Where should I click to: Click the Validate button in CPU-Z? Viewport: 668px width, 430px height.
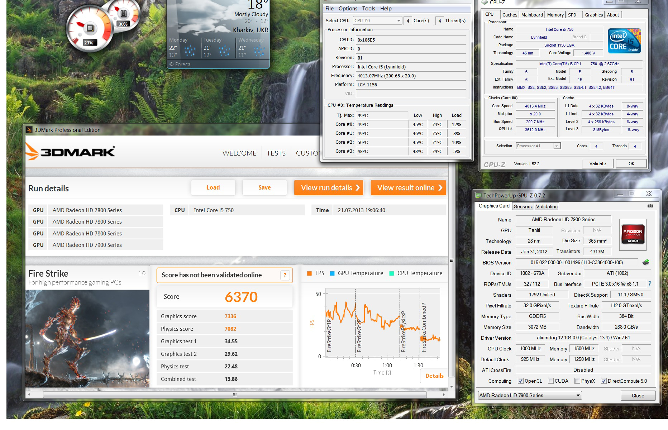point(598,163)
